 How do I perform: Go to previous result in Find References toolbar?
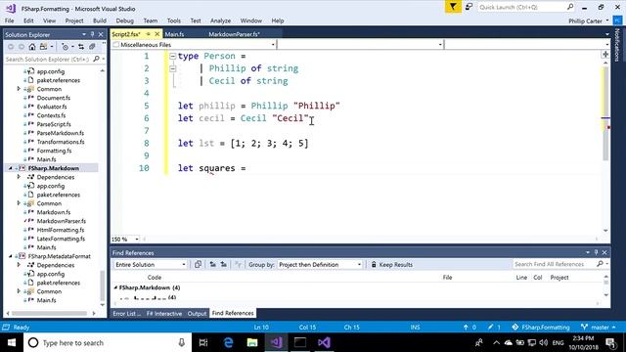[213, 264]
